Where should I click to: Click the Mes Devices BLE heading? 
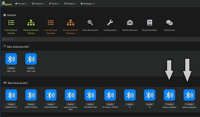click(18, 83)
